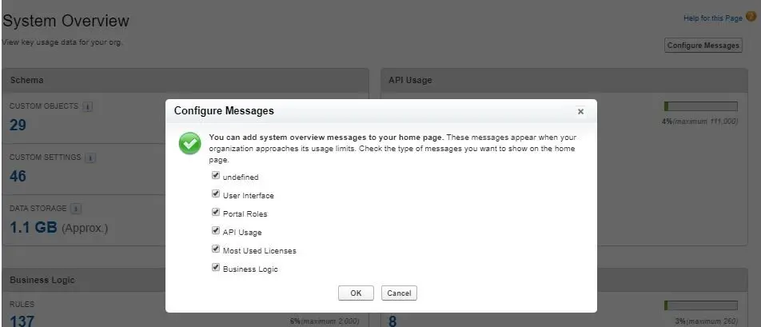Viewport: 761px width, 327px height.
Task: Click info icon next to Custom Objects
Action: (87, 106)
